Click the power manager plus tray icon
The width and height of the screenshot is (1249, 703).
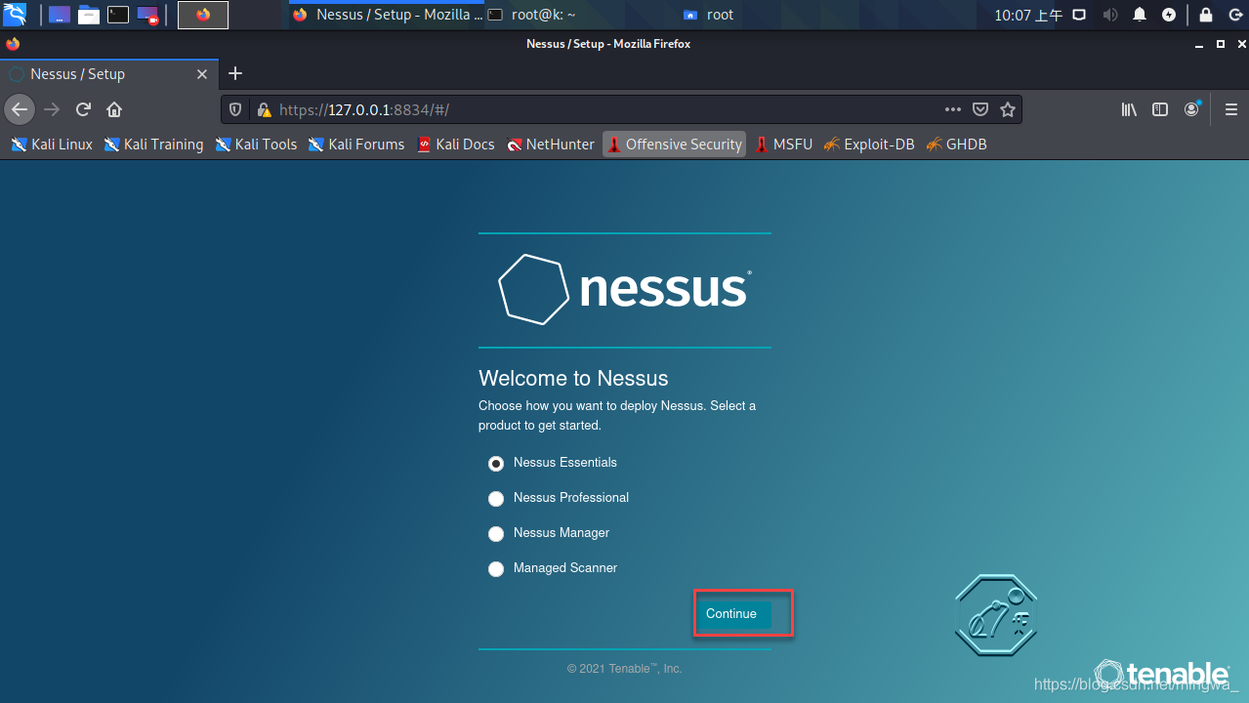coord(1169,15)
